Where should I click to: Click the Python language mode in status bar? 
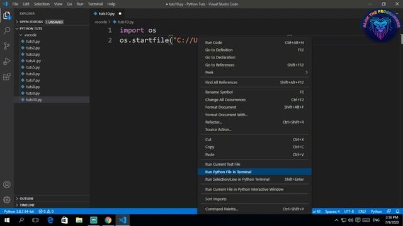[x=377, y=212]
